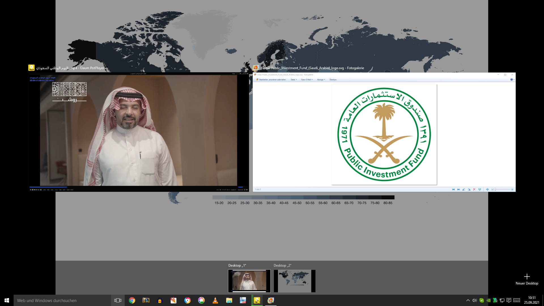Open the Fotogalerie window with PIF logo

384,132
